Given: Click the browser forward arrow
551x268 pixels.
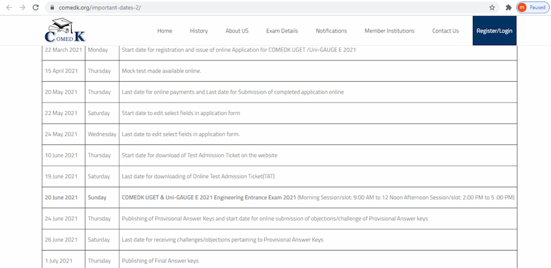Looking at the screenshot, I should click(22, 7).
